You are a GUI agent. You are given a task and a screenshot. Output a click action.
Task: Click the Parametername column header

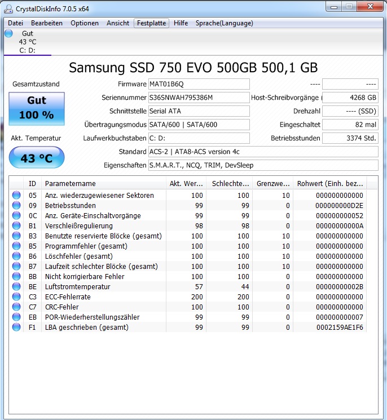coord(104,184)
